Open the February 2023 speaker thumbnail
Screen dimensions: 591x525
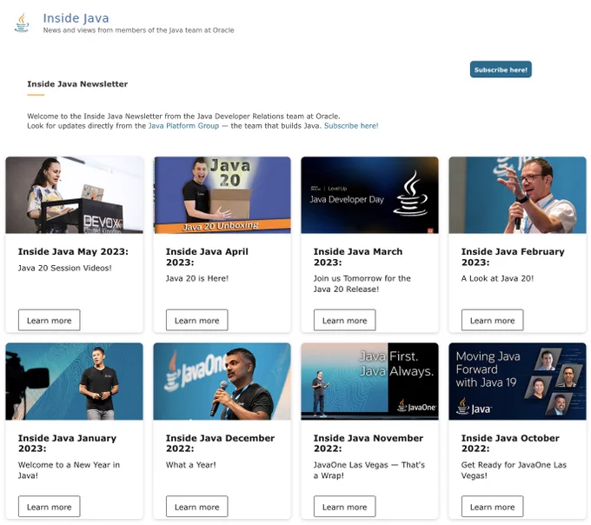tap(517, 195)
